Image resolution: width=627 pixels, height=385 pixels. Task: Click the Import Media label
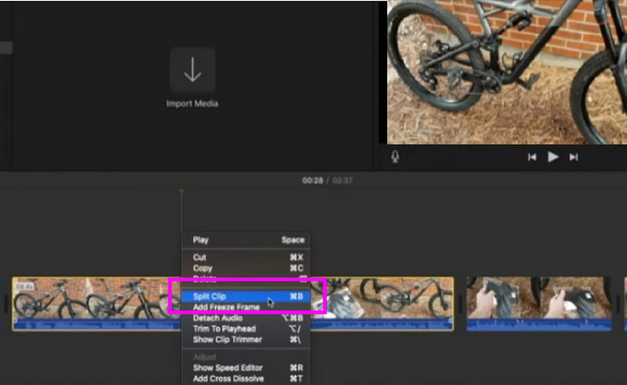[x=192, y=103]
